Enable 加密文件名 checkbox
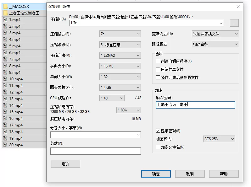 [158, 147]
